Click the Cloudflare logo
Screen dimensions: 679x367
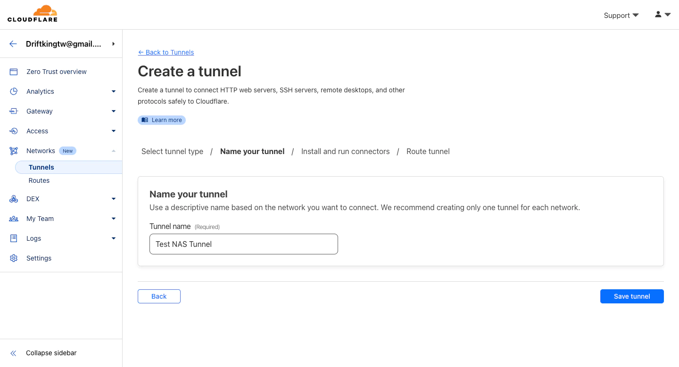[x=33, y=14]
